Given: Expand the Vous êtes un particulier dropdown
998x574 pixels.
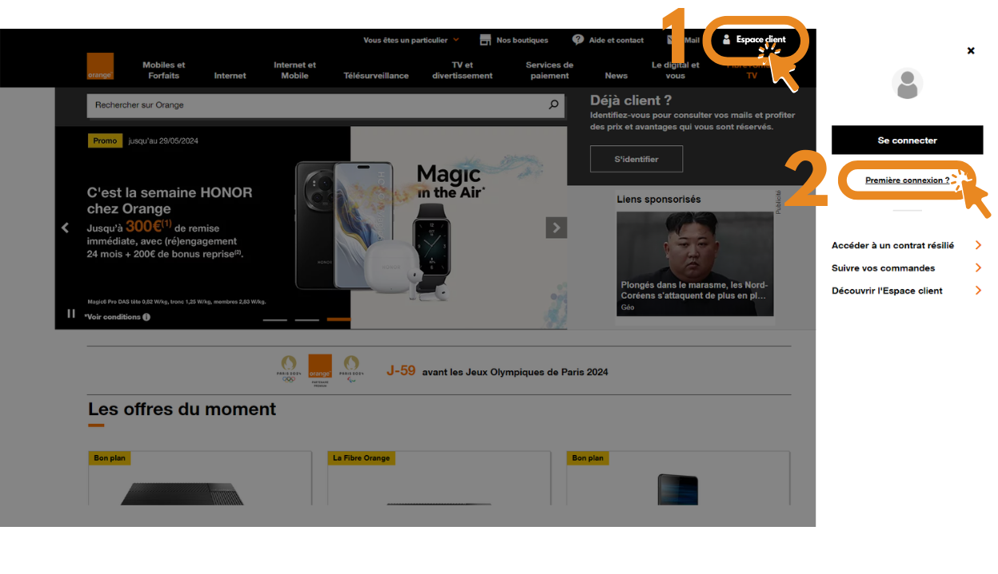Looking at the screenshot, I should point(456,40).
